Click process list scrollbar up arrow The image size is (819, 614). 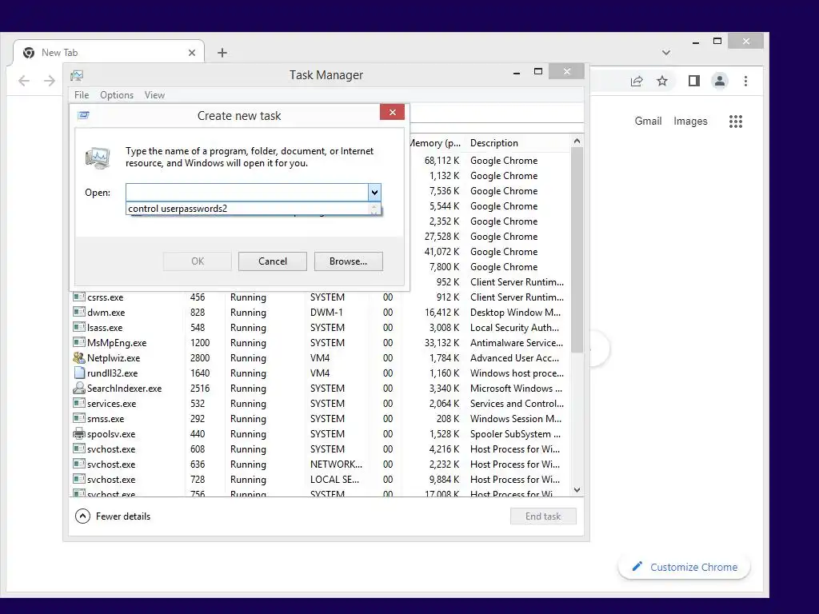[577, 141]
